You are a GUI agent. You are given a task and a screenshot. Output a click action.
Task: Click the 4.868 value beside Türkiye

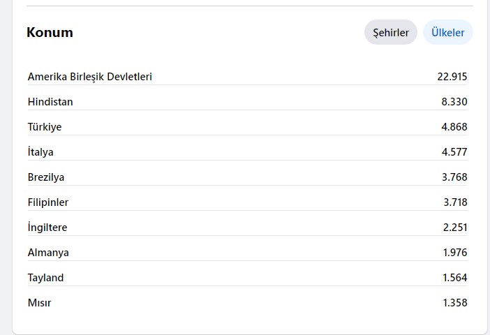tap(454, 126)
